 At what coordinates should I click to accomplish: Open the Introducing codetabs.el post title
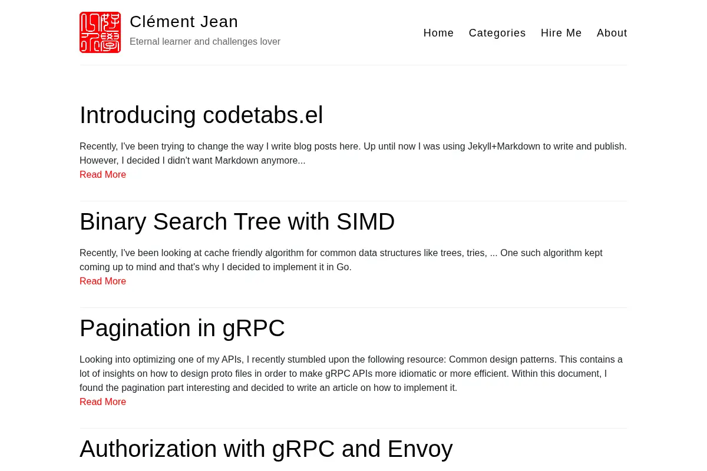point(201,115)
